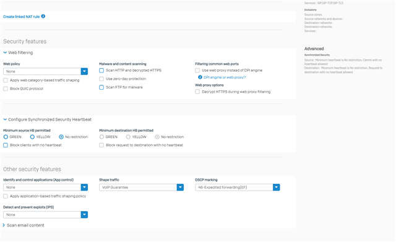
Task: Click info icon next to DPI engine link
Action: 200,77
